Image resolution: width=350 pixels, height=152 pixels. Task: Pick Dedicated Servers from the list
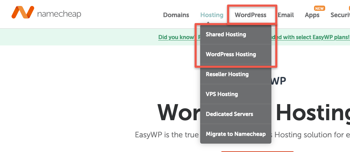(236, 114)
